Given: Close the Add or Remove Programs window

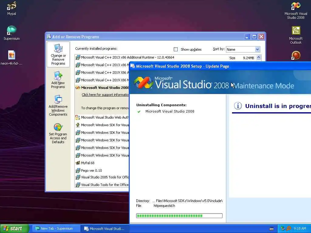Looking at the screenshot, I should point(261,37).
